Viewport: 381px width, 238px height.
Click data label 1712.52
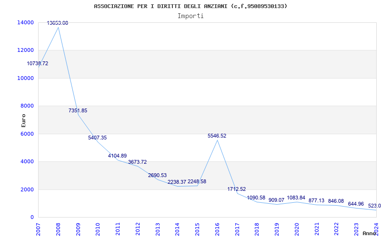(237, 189)
